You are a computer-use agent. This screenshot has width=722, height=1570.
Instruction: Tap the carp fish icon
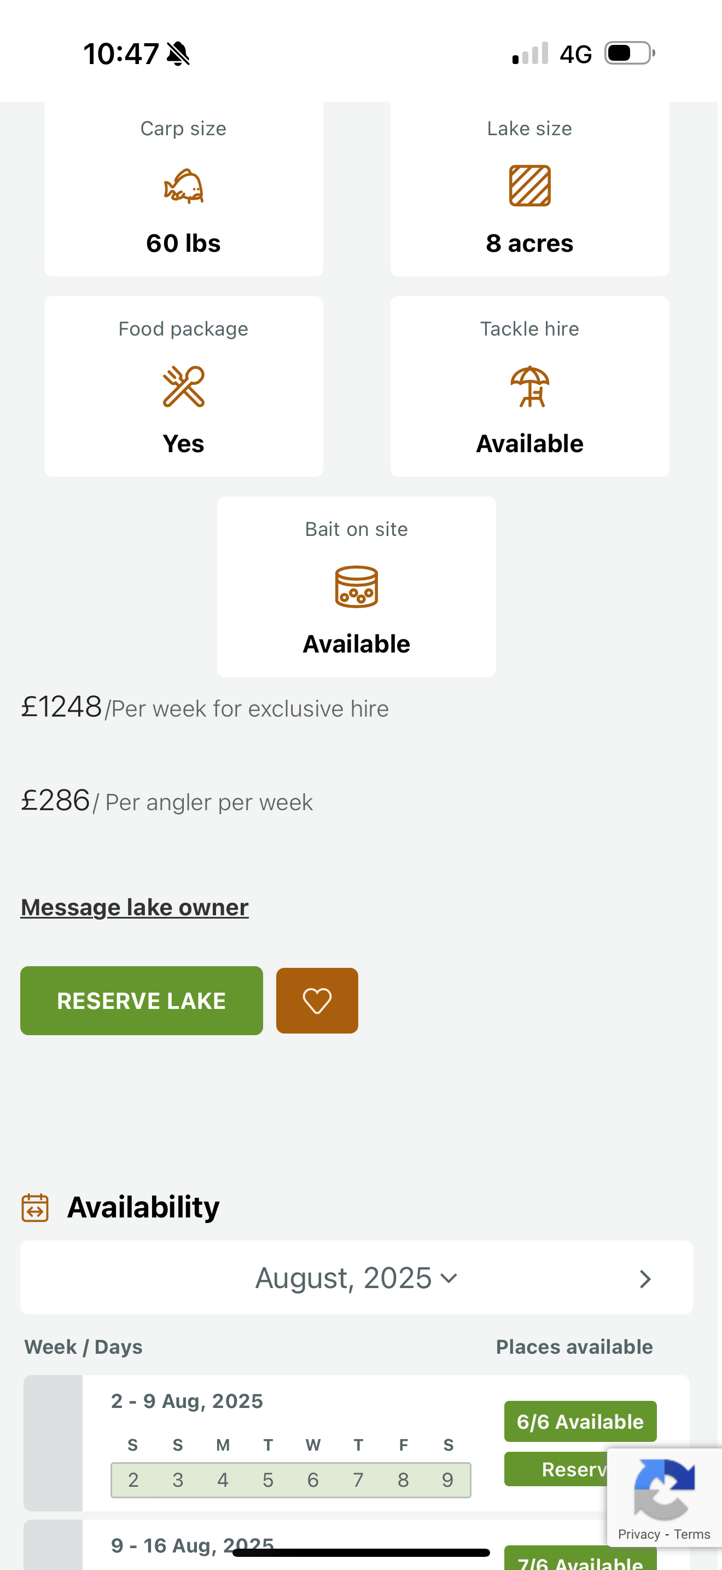coord(183,186)
